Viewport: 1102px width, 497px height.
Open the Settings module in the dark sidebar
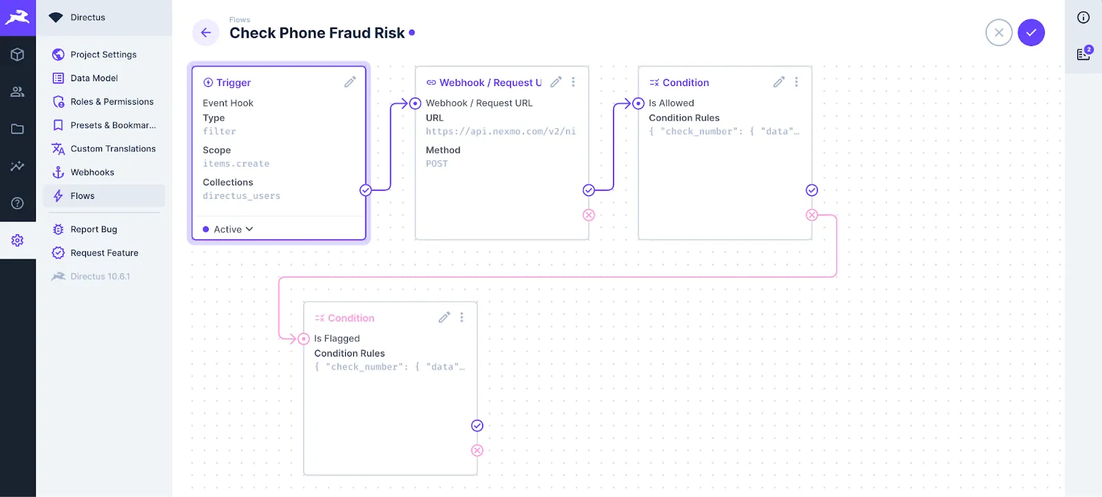(x=18, y=240)
